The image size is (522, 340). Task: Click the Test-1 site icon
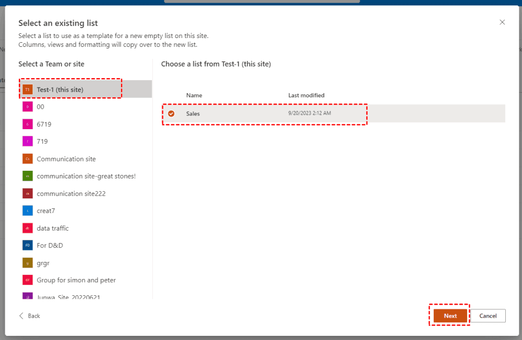(27, 90)
